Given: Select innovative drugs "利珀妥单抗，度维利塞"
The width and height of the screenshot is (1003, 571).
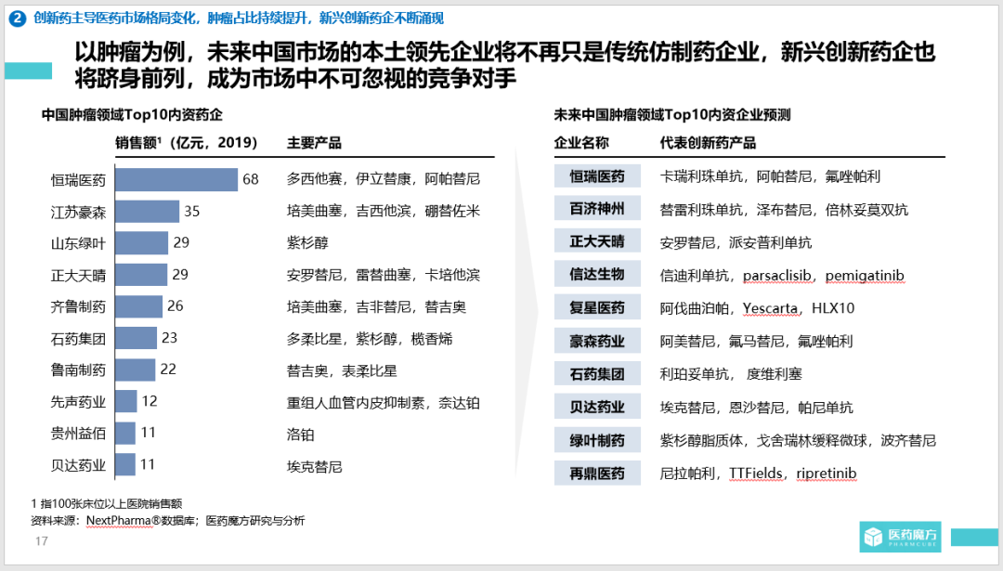Looking at the screenshot, I should [x=731, y=374].
